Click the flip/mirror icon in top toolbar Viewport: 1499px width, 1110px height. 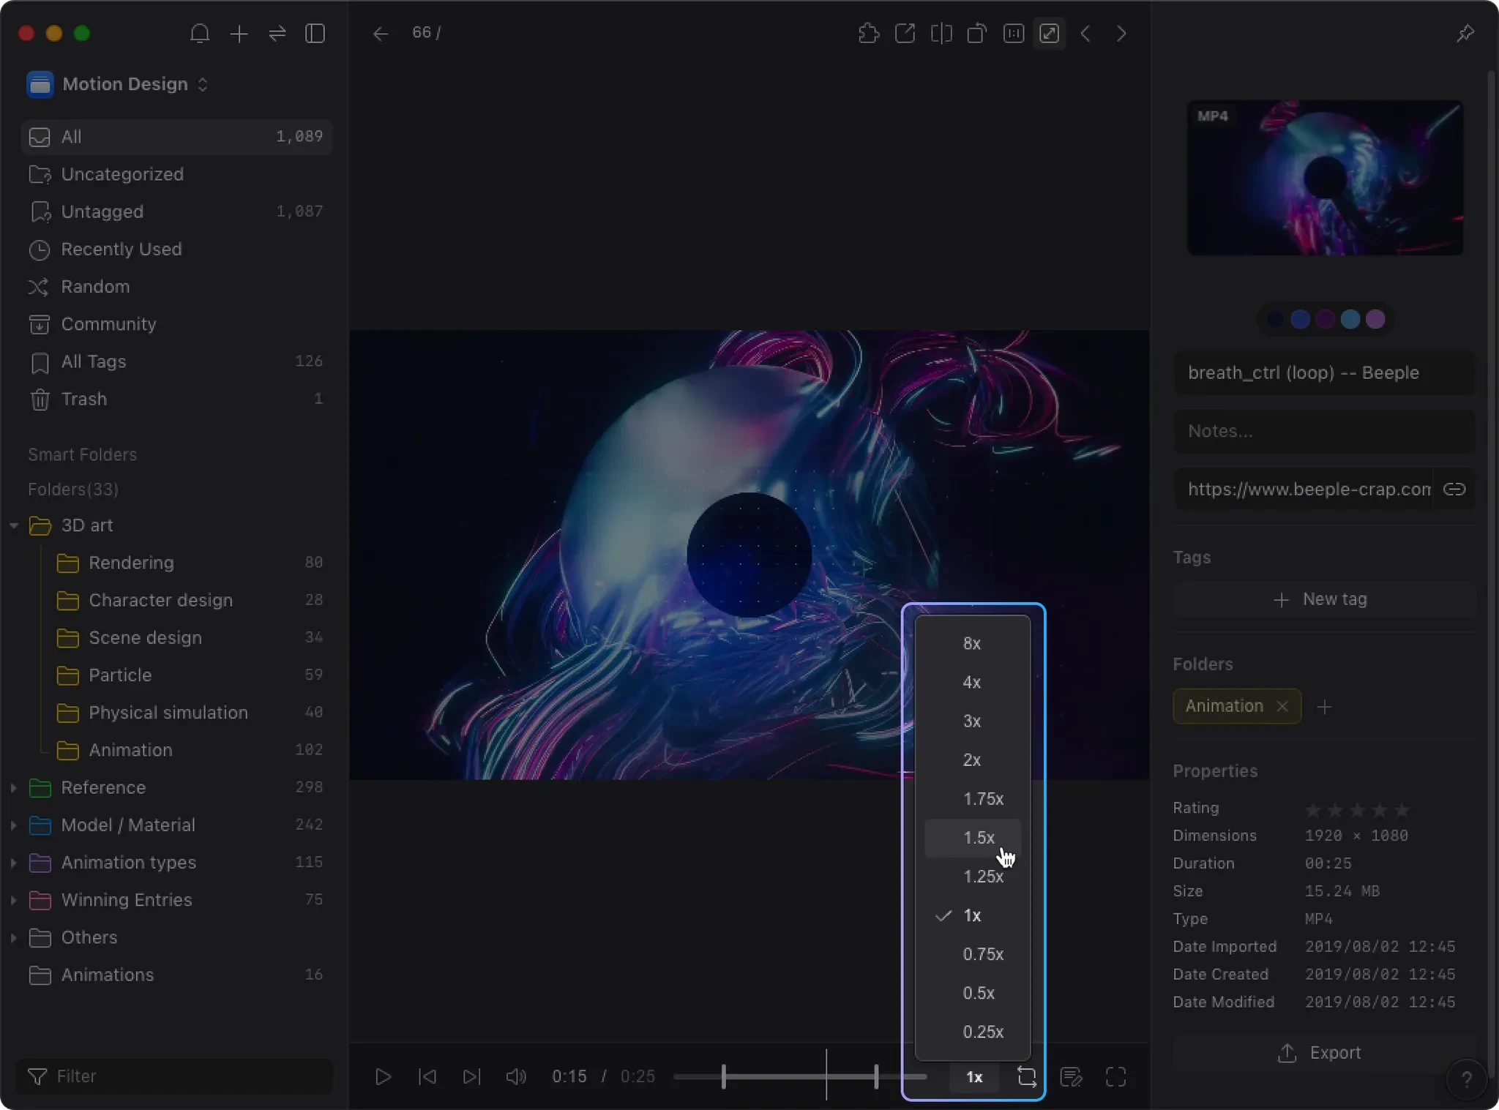[941, 34]
